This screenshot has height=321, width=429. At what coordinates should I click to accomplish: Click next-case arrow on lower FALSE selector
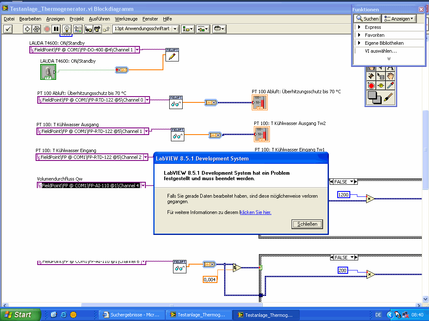[356, 257]
